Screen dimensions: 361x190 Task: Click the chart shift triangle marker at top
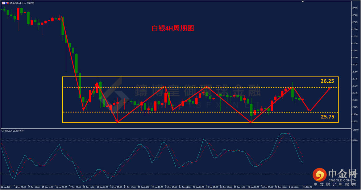[x=303, y=2]
